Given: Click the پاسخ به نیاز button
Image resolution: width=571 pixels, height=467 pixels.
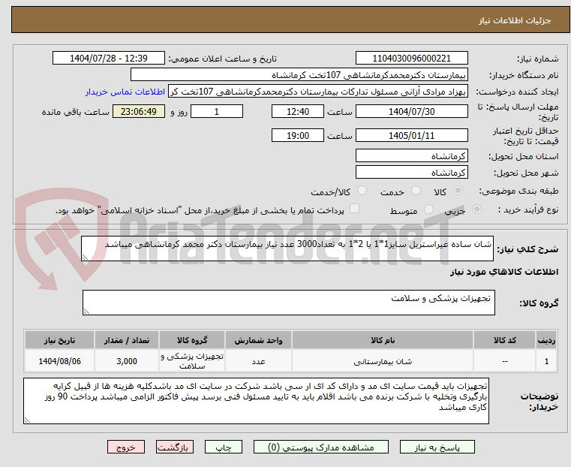Looking at the screenshot, I should pyautogui.click(x=437, y=447).
